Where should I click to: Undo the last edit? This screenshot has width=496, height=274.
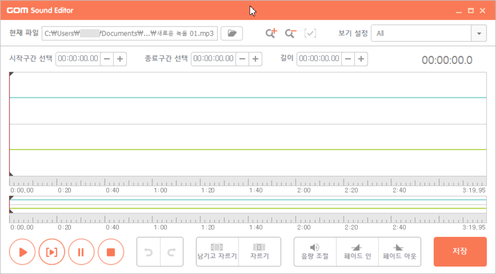coord(149,252)
